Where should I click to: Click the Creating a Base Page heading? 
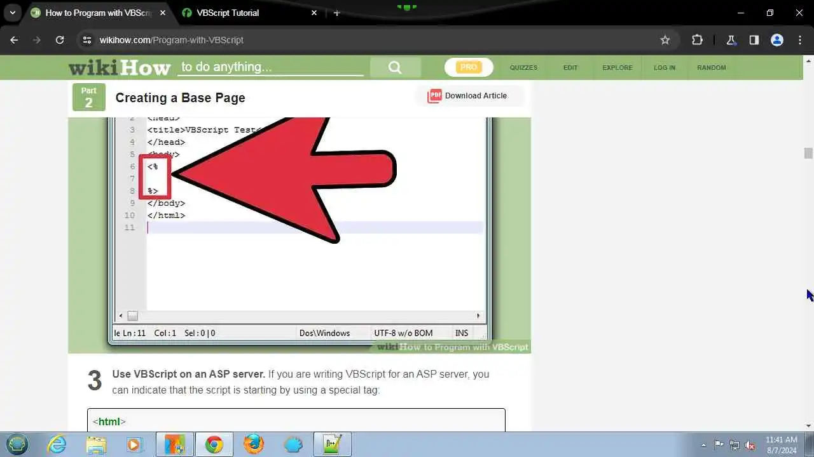coord(180,98)
